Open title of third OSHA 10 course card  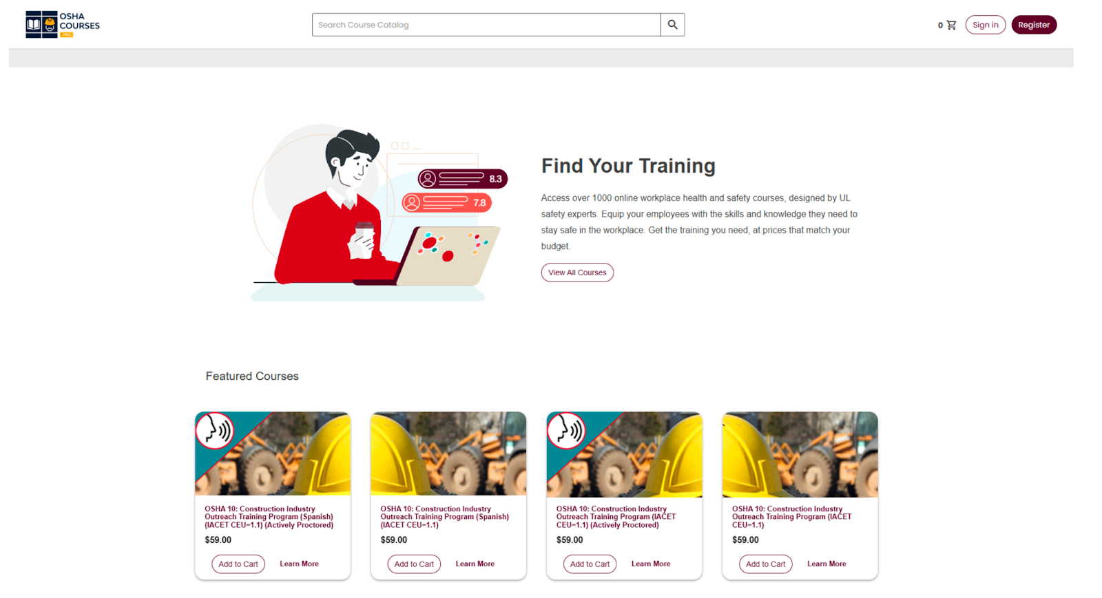[616, 517]
